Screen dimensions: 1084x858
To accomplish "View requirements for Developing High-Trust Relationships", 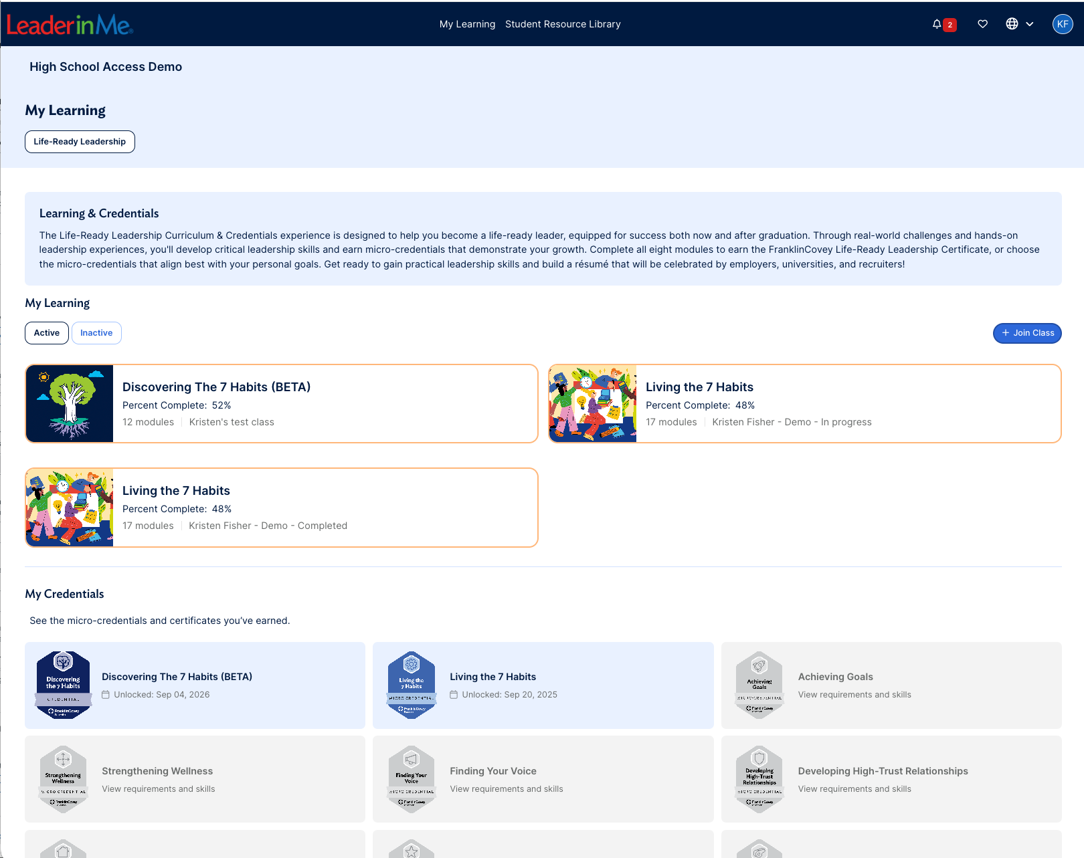I will tap(854, 789).
